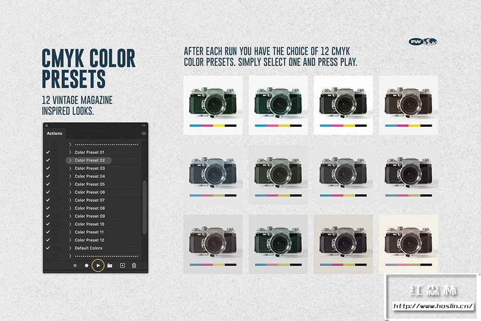Toggle the checkmark for Color Preset 03
Viewport: 481px width, 321px height.
pos(48,168)
